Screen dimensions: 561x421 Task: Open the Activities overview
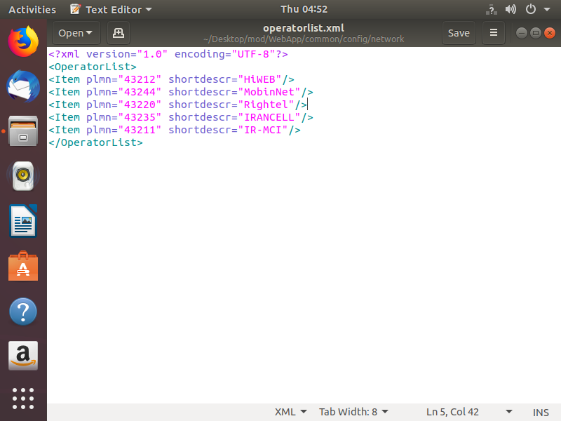32,10
